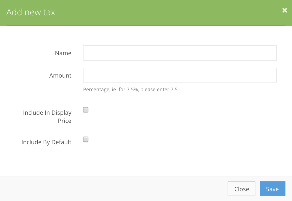The width and height of the screenshot is (292, 201).
Task: Focus the Amount input box
Action: (180, 75)
